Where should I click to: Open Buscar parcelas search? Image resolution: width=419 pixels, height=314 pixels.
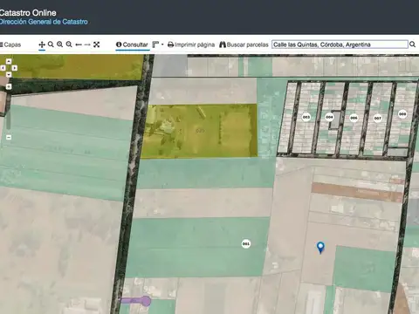click(x=244, y=44)
